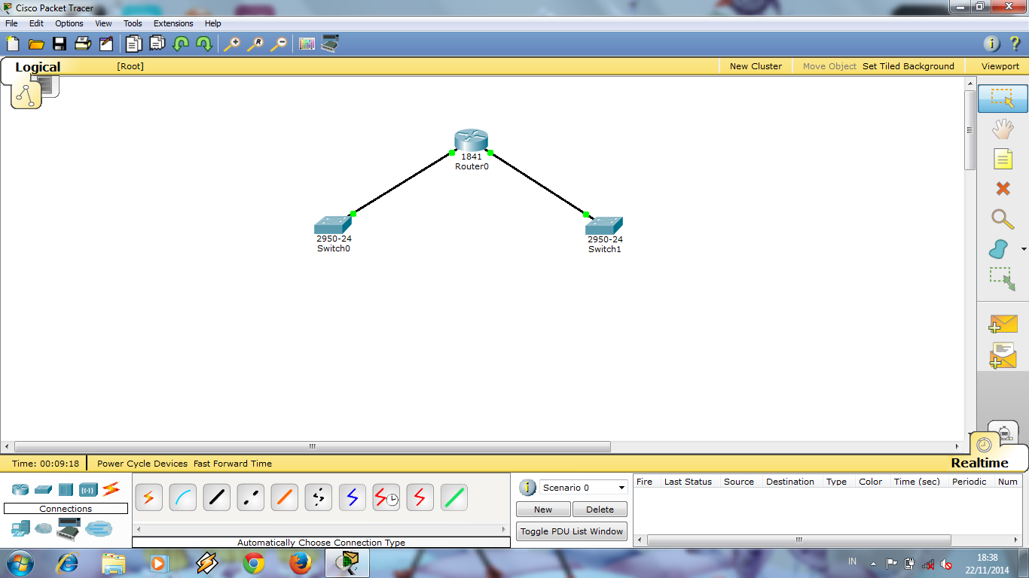Pick the green Octal cable
Image resolution: width=1029 pixels, height=578 pixels.
tap(454, 497)
